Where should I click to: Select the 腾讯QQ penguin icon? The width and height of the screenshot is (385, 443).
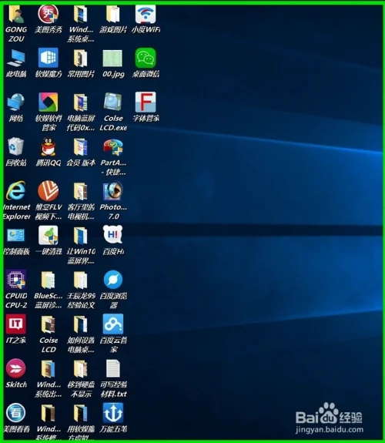point(49,146)
